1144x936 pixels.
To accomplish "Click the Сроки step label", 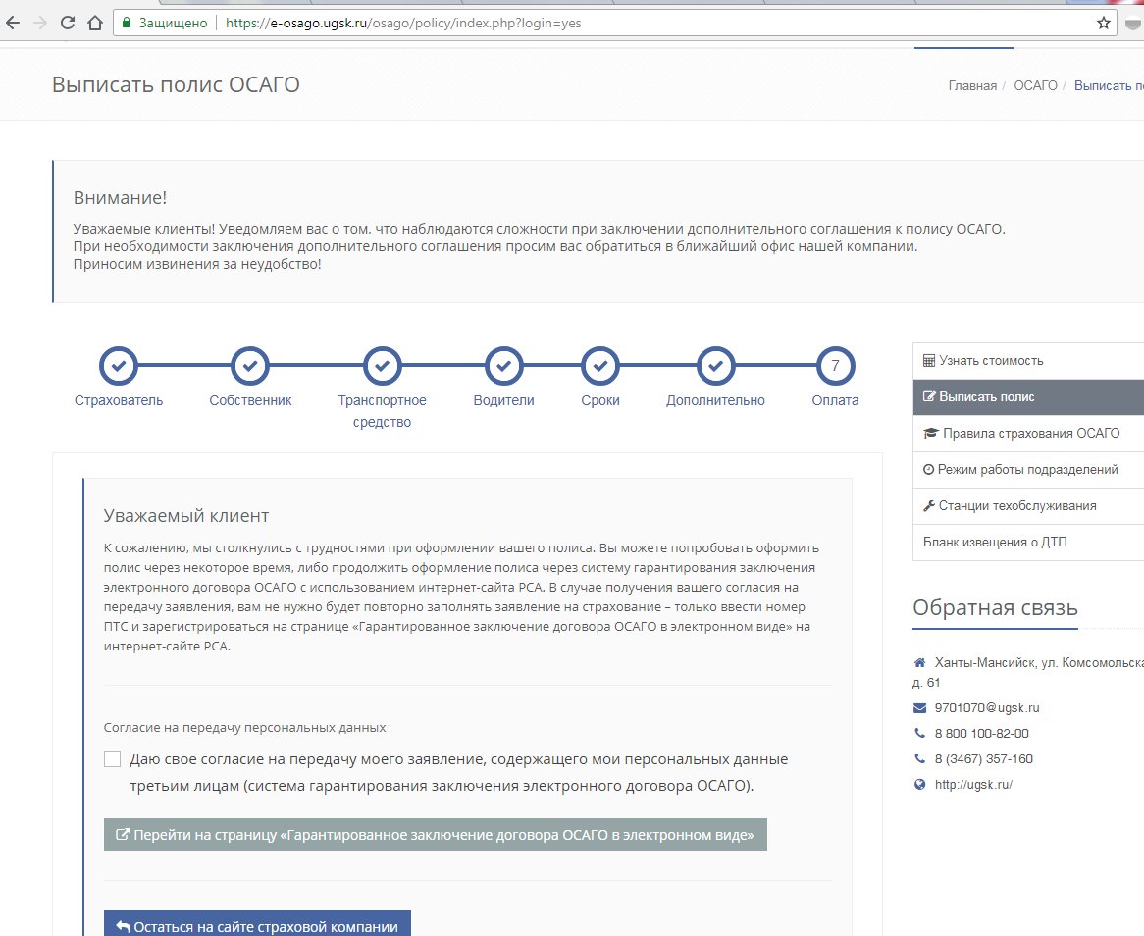I will pyautogui.click(x=599, y=400).
